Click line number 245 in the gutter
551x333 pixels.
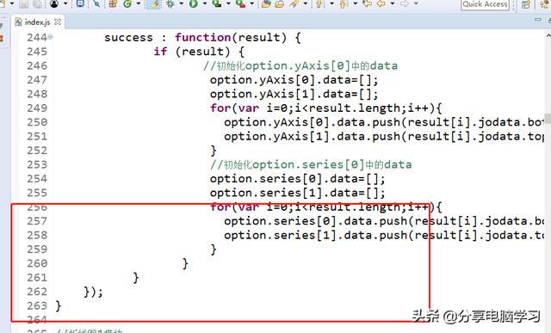[x=37, y=52]
